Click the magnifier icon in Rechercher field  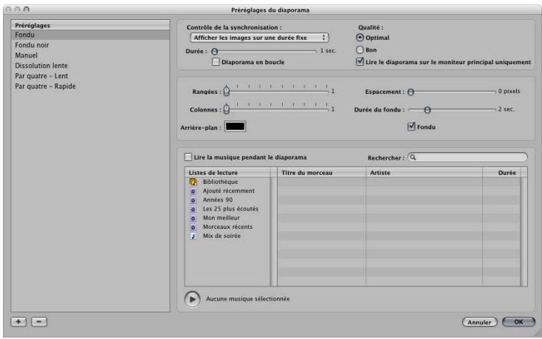[x=413, y=157]
